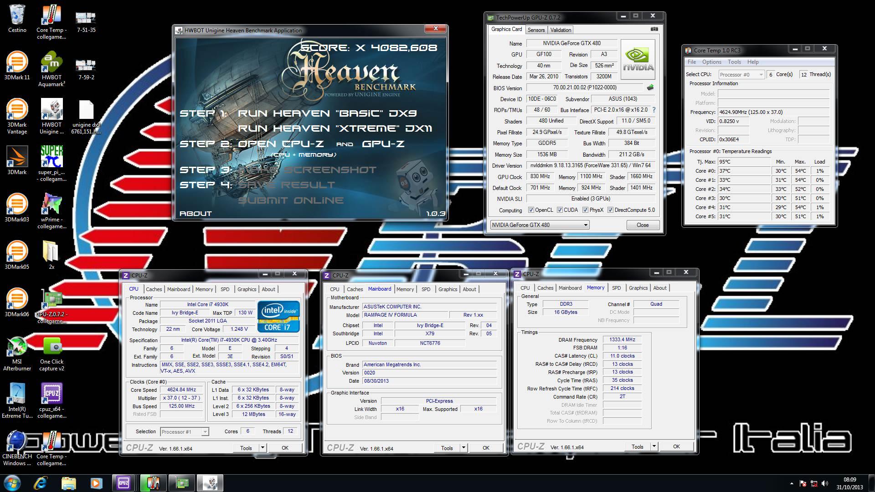Click Submit Online in Heaven window
Viewport: 875px width, 492px height.
tap(291, 200)
